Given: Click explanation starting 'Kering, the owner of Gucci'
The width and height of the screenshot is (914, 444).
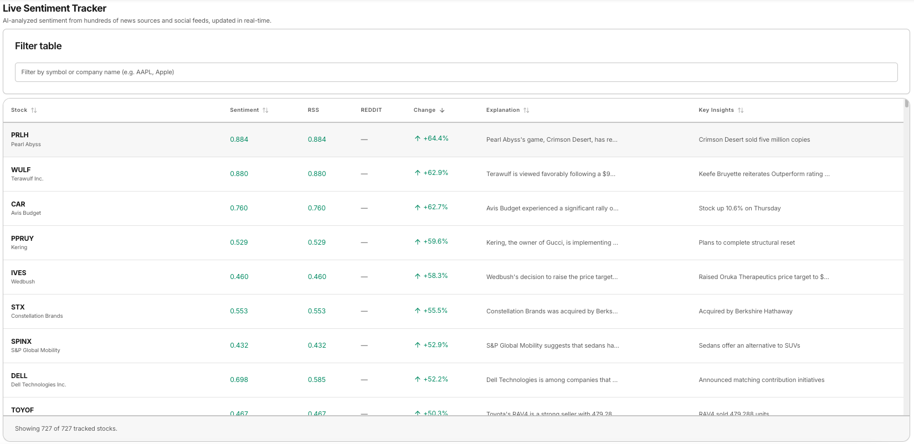Looking at the screenshot, I should pos(552,242).
